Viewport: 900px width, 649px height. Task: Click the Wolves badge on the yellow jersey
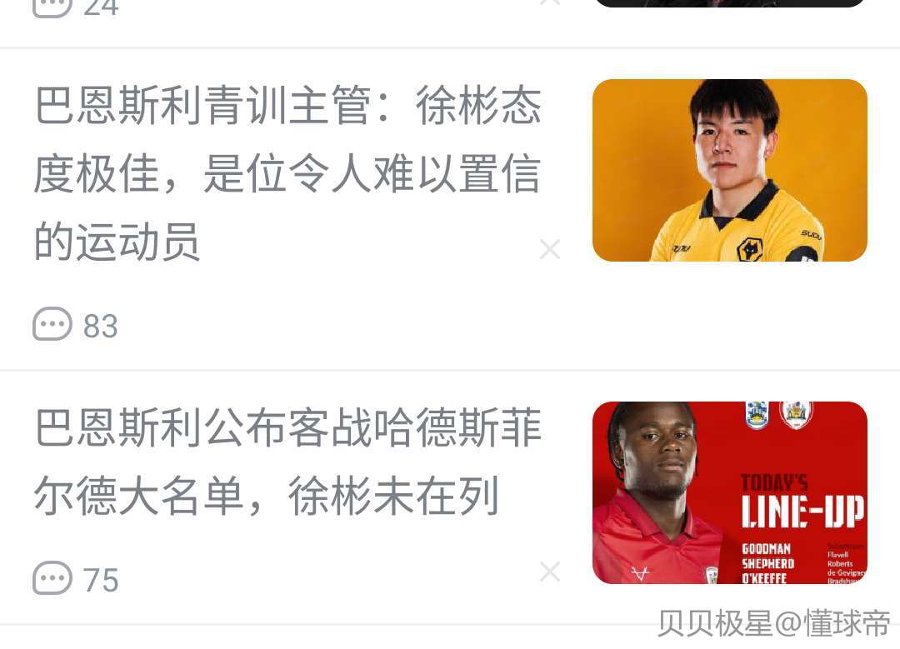[x=750, y=250]
